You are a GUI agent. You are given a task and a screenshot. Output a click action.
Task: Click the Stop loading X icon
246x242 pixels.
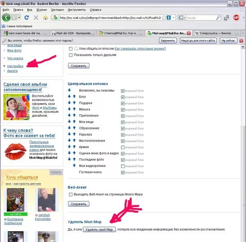point(36,17)
